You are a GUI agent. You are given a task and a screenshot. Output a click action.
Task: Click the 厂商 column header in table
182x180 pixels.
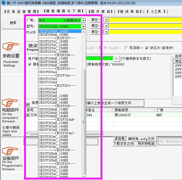coord(169,110)
